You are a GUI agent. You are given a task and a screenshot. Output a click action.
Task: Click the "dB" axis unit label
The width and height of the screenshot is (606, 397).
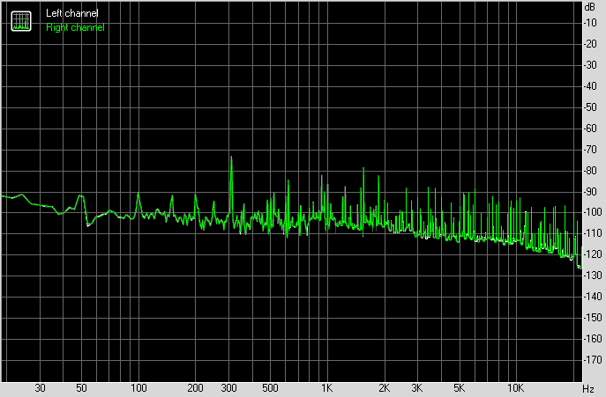click(590, 6)
